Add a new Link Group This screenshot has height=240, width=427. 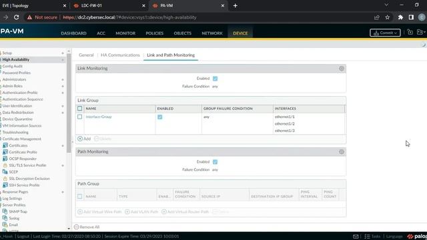[84, 139]
